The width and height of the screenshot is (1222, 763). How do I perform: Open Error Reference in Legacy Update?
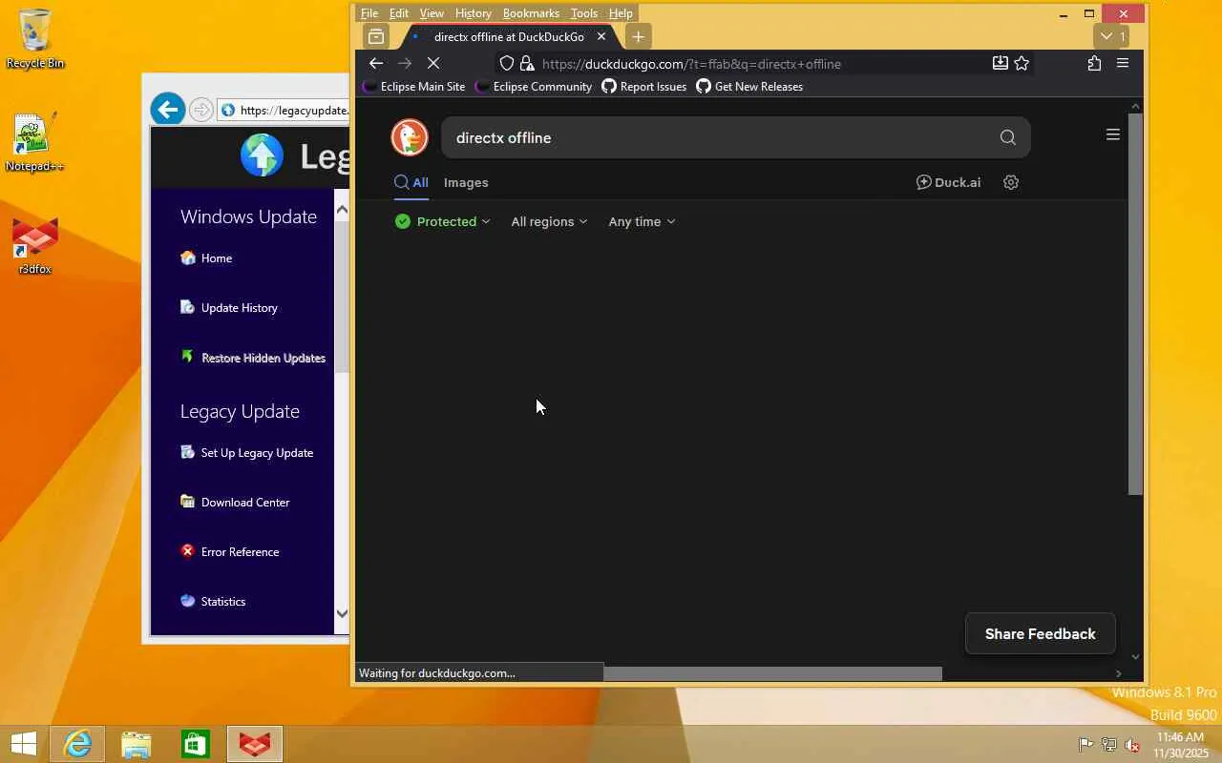point(230,552)
